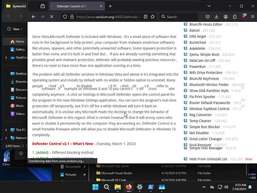Open DNS Angel link

198,36
